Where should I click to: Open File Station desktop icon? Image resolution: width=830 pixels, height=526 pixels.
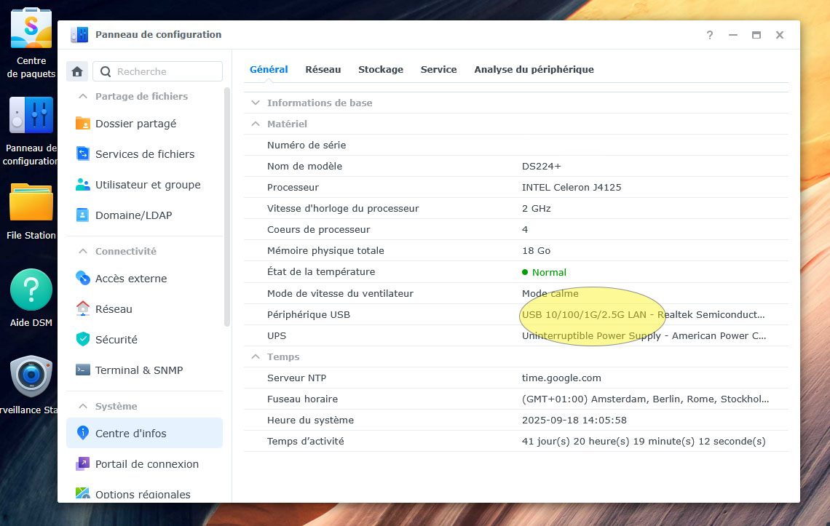pyautogui.click(x=31, y=203)
